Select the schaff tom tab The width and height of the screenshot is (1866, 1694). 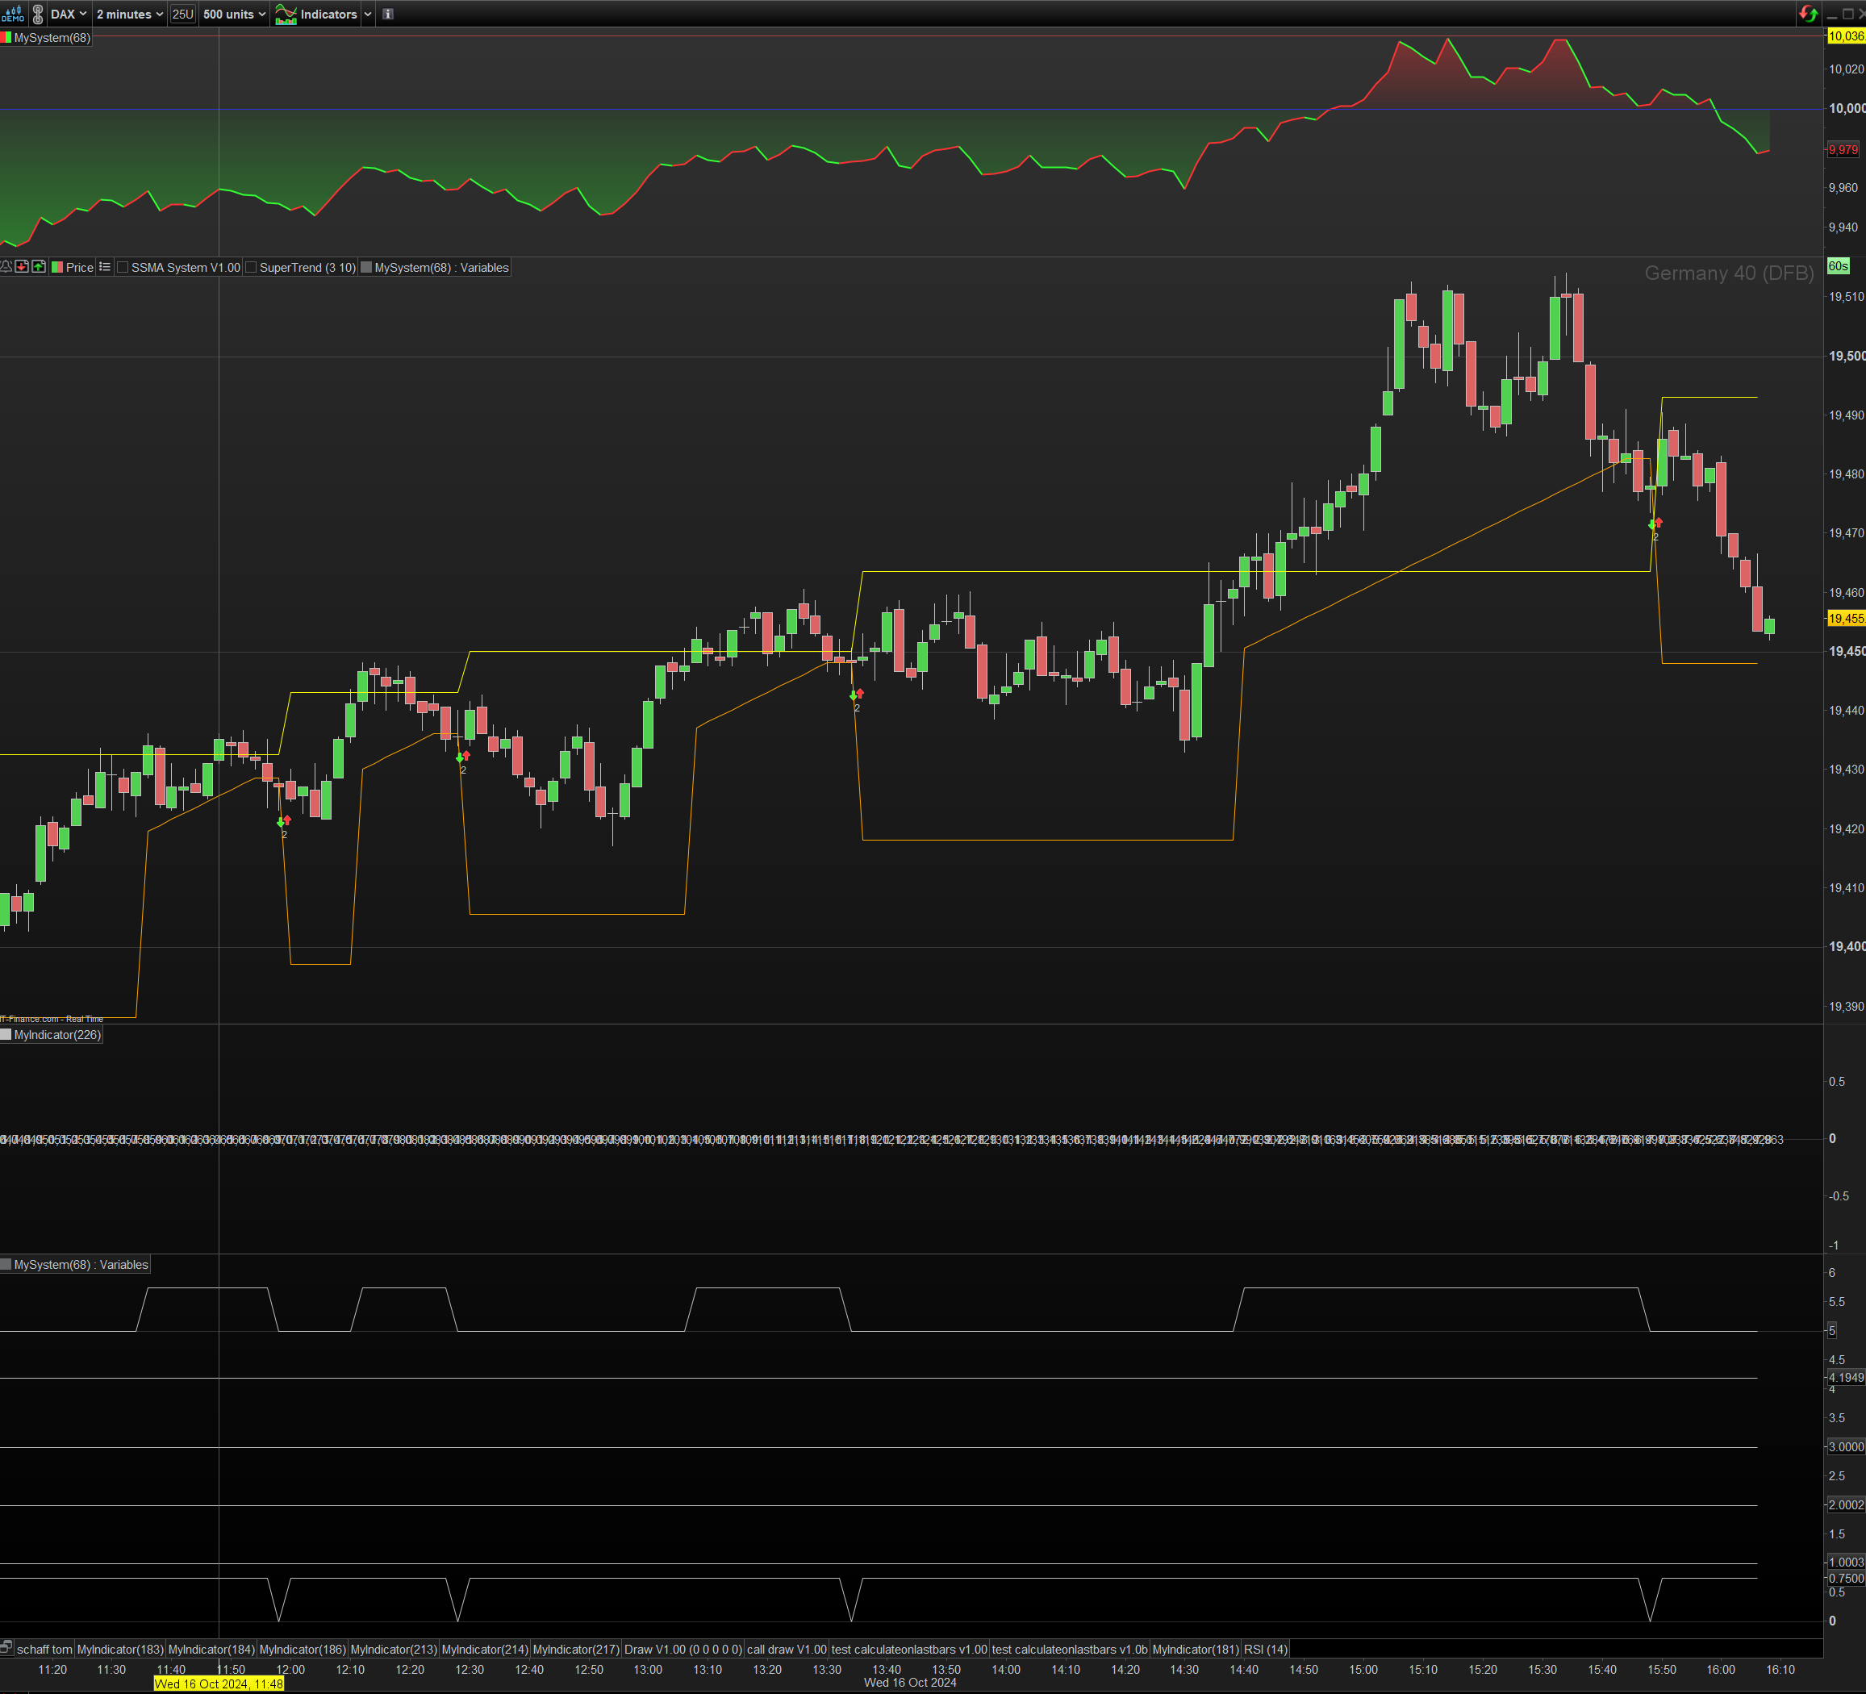pos(44,1649)
